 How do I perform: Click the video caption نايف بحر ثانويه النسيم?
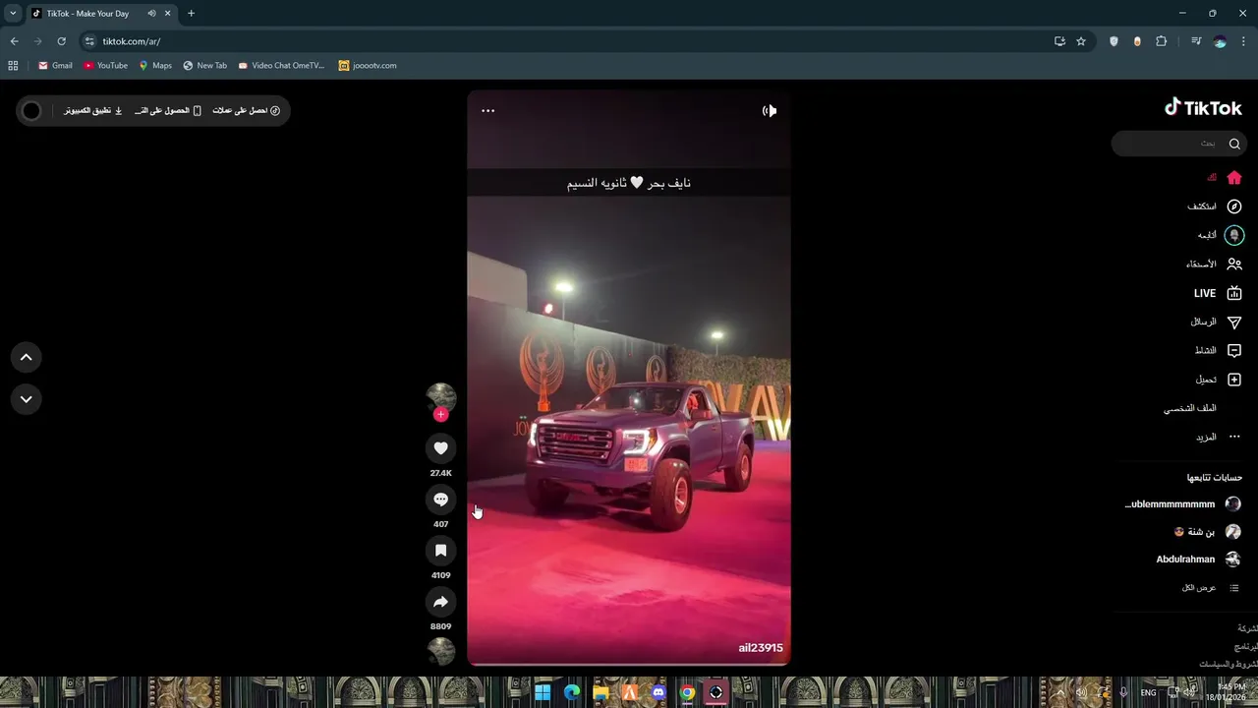[629, 183]
